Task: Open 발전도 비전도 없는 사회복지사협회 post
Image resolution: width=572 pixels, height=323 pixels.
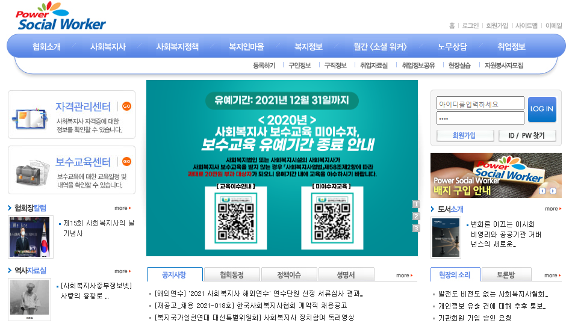Action: (493, 294)
